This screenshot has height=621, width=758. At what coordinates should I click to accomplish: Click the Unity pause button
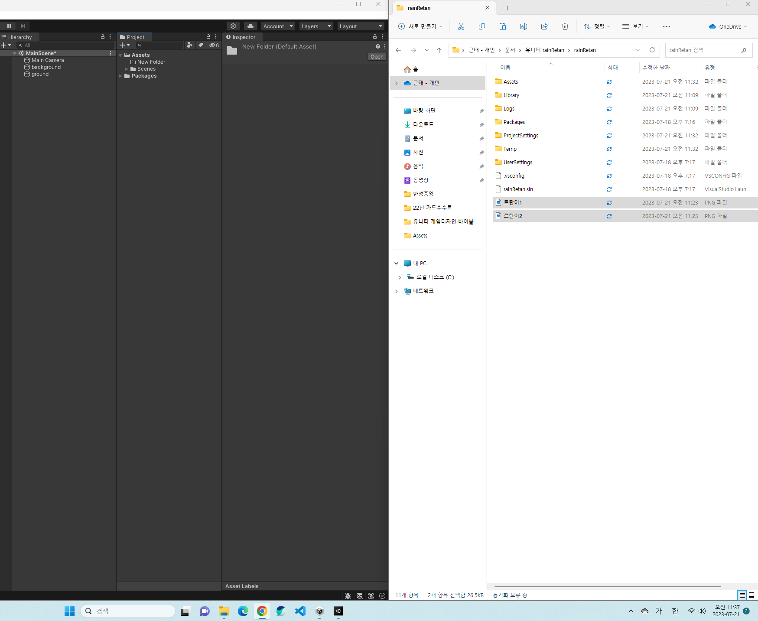9,26
